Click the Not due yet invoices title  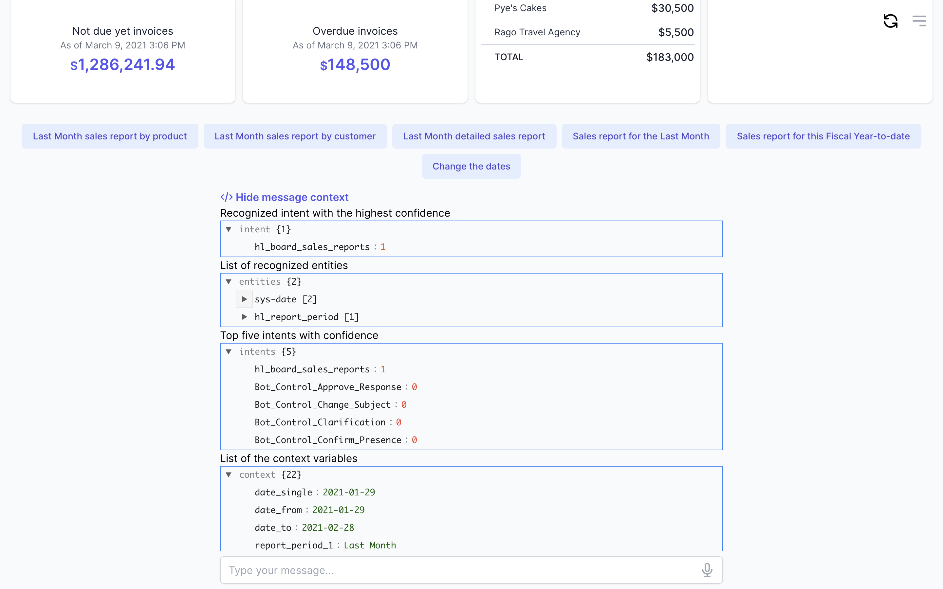[122, 31]
